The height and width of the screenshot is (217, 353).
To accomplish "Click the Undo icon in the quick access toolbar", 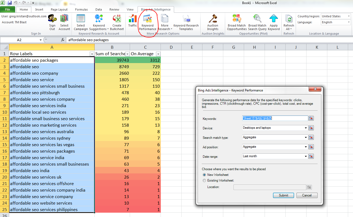I will pos(16,3).
